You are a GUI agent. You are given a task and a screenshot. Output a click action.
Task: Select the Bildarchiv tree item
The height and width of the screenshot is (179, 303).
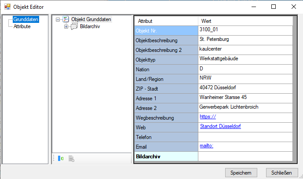(90, 26)
